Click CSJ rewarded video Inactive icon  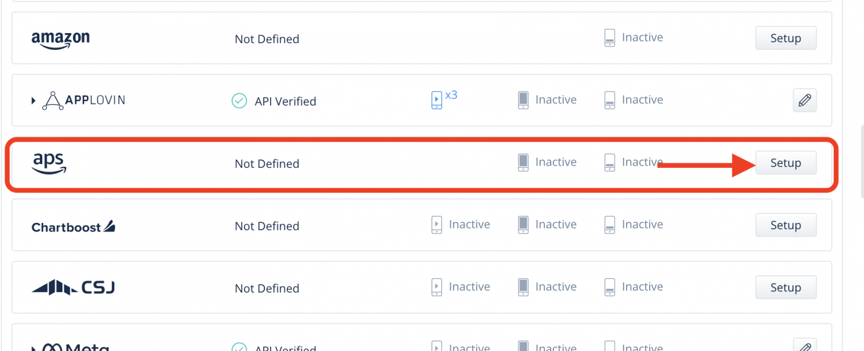437,287
